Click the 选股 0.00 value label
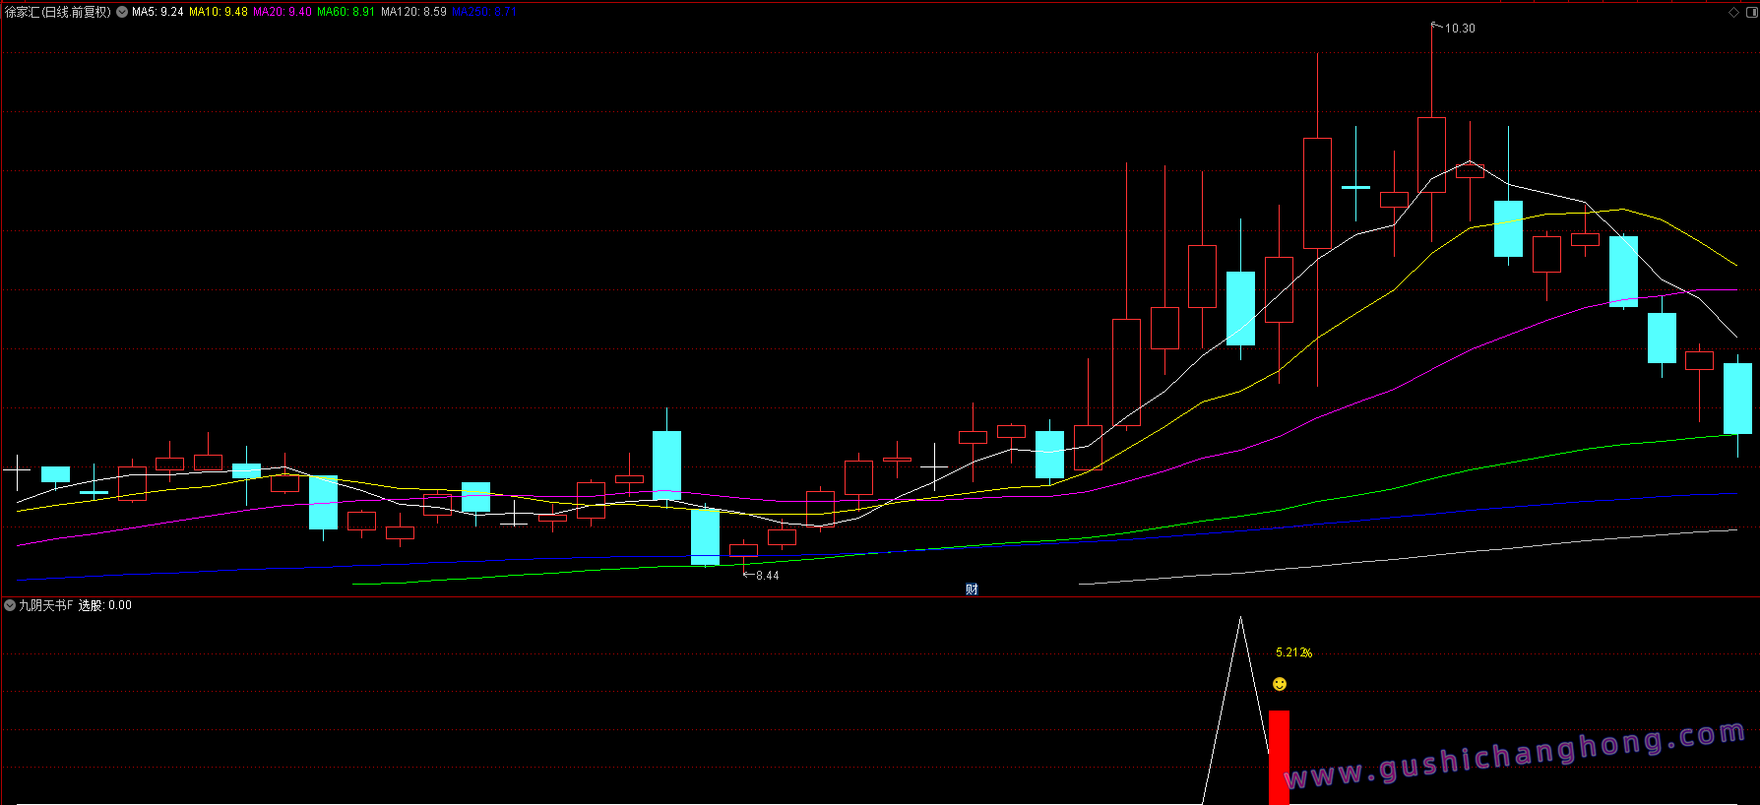Image resolution: width=1760 pixels, height=805 pixels. pos(105,605)
